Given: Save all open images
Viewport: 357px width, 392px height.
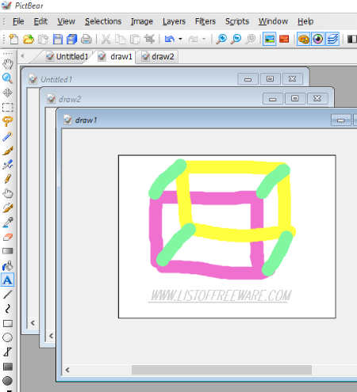Looking at the screenshot, I should point(71,39).
